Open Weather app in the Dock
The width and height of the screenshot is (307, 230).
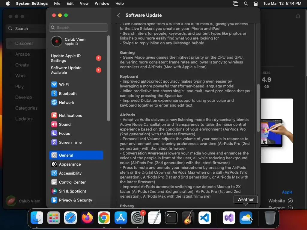[x=246, y=218]
